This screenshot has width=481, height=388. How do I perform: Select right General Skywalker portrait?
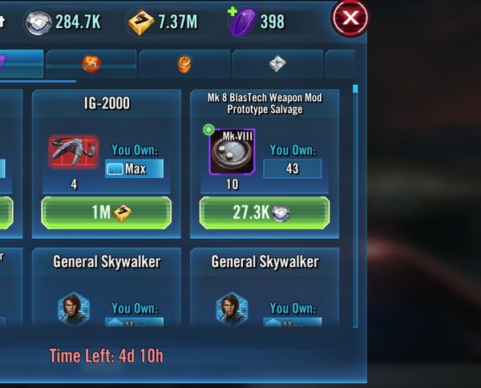point(232,309)
